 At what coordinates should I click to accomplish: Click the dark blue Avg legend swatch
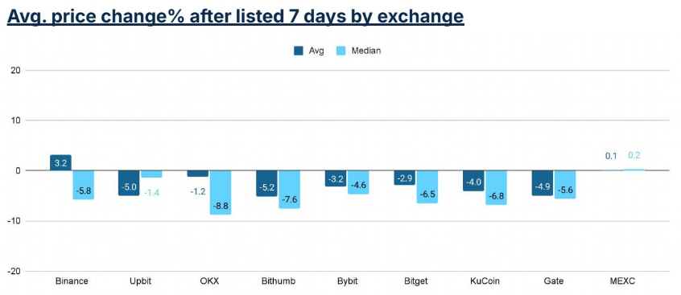[299, 51]
